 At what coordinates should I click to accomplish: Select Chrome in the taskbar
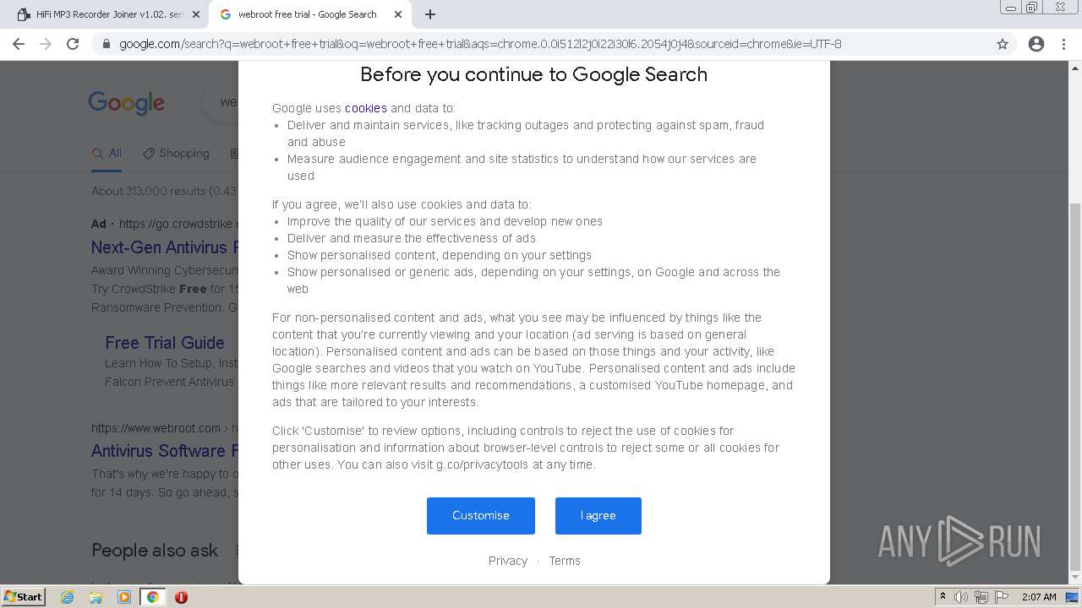click(152, 597)
